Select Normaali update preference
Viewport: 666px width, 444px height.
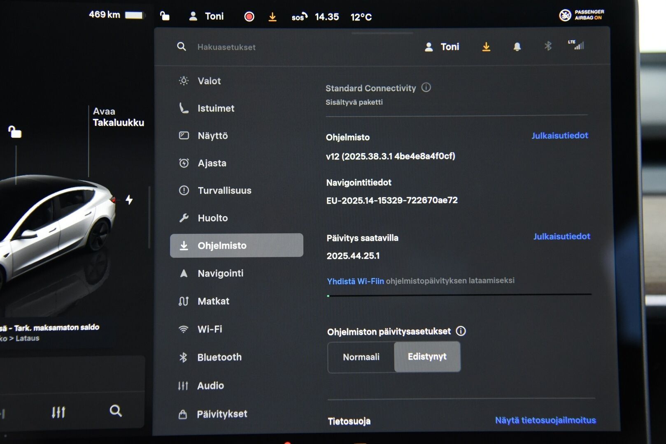pos(361,357)
